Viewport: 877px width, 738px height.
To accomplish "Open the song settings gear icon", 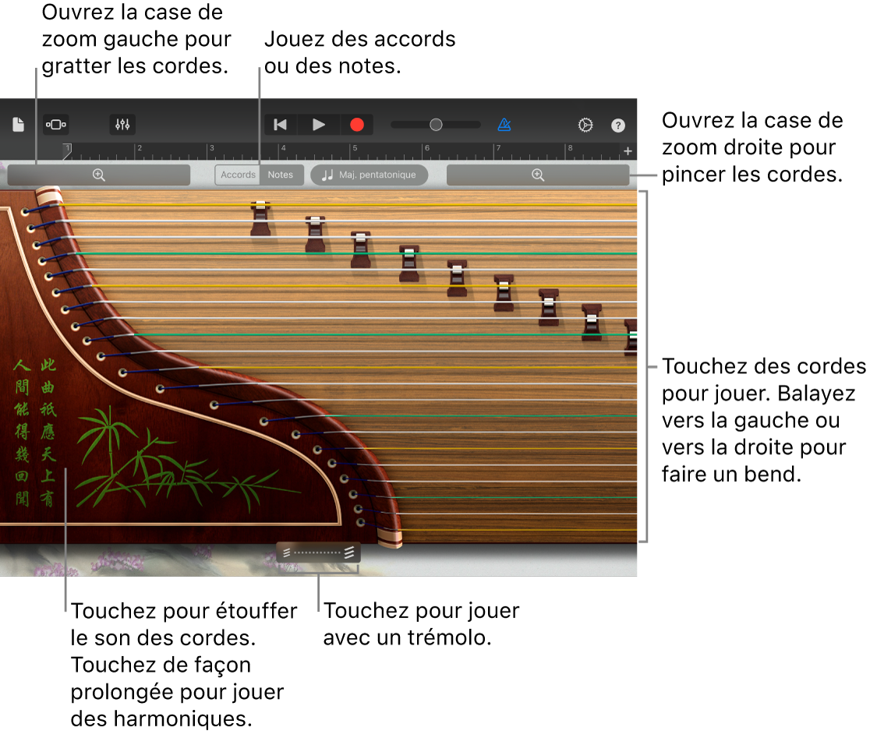I will click(x=584, y=124).
